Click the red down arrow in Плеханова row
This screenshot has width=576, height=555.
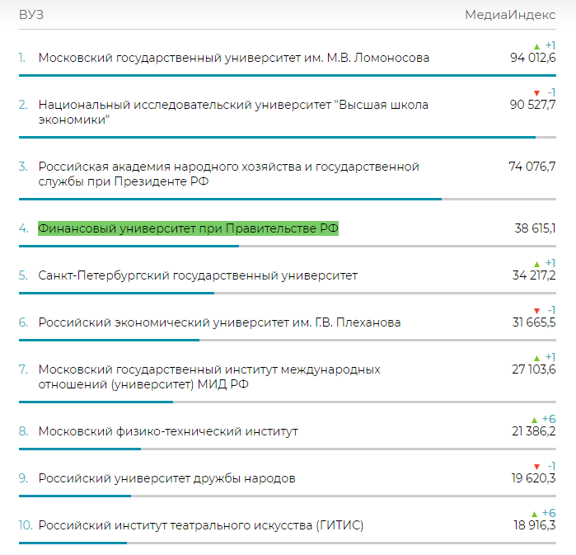coord(537,310)
